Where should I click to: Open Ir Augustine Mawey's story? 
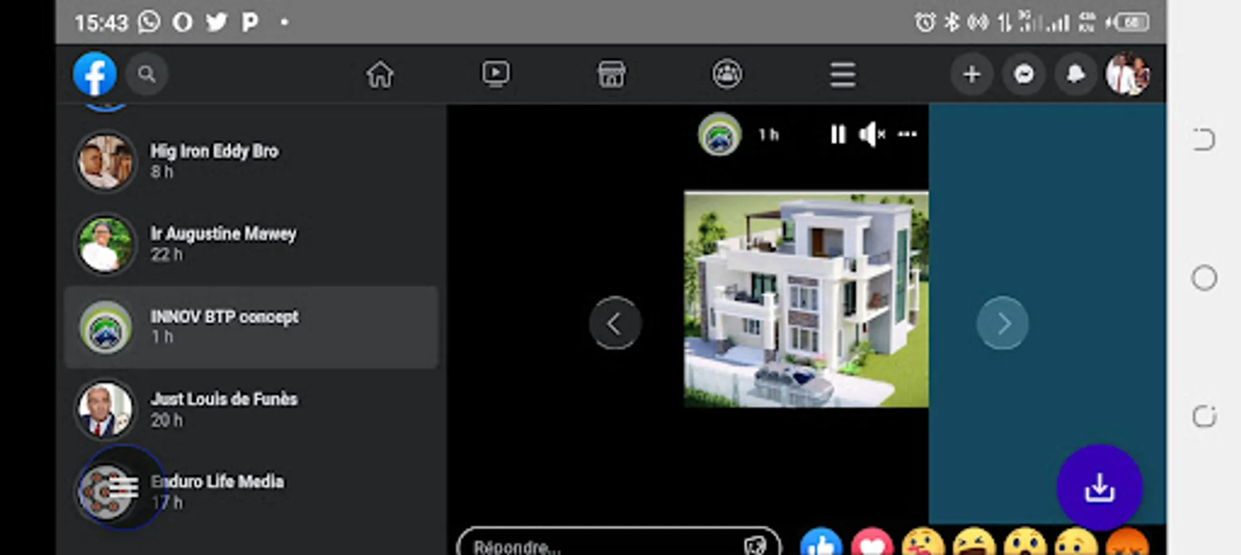coord(252,244)
